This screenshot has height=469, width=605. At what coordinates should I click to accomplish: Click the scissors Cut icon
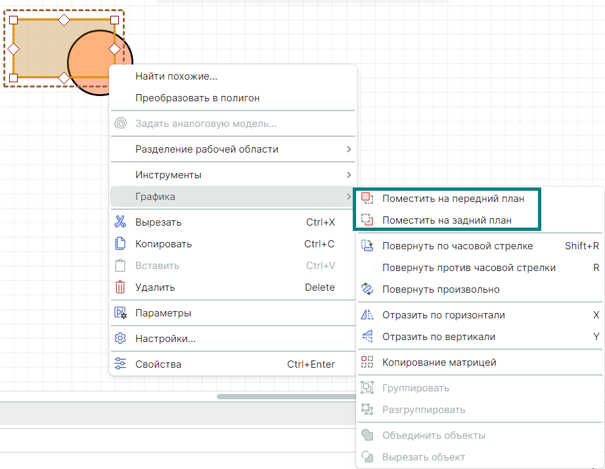pyautogui.click(x=120, y=222)
